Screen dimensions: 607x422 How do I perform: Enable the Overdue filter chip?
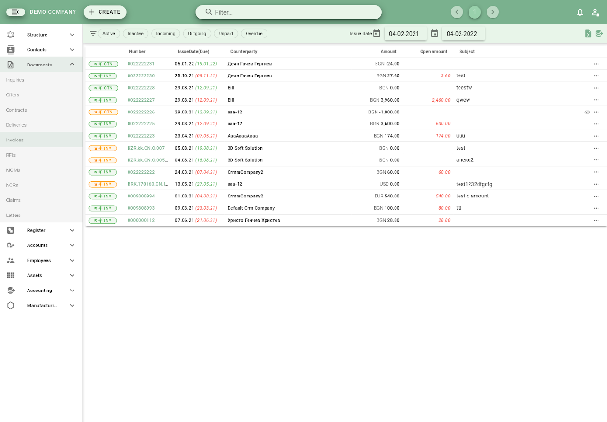(x=254, y=34)
